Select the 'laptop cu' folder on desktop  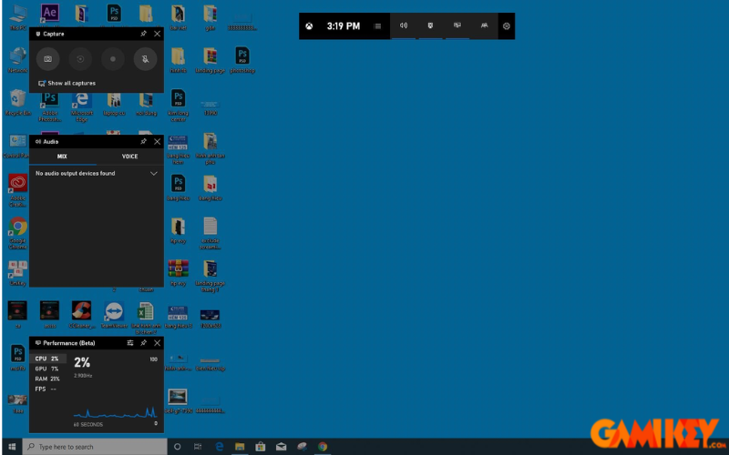(x=114, y=104)
